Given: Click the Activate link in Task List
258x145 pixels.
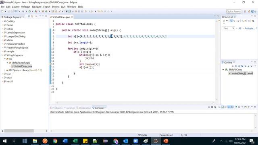Looking at the screenshot, I should pyautogui.click(x=250, y=28).
